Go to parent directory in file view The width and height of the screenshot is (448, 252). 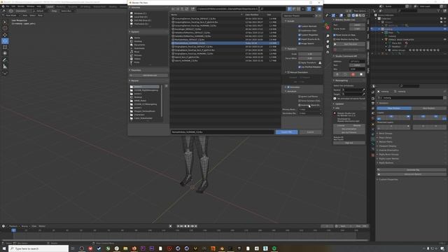pyautogui.click(x=182, y=9)
